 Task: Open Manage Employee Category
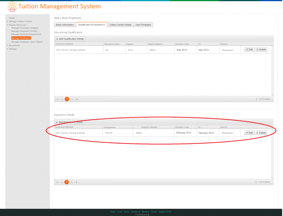(25, 28)
